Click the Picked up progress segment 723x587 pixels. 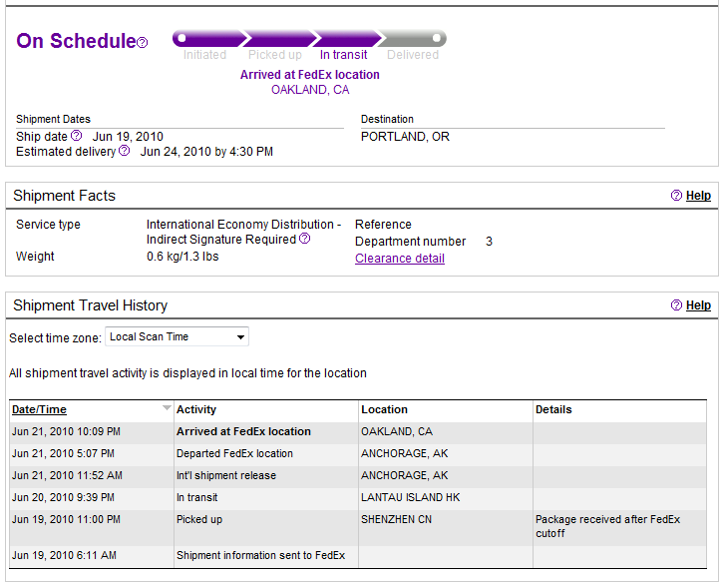click(280, 38)
